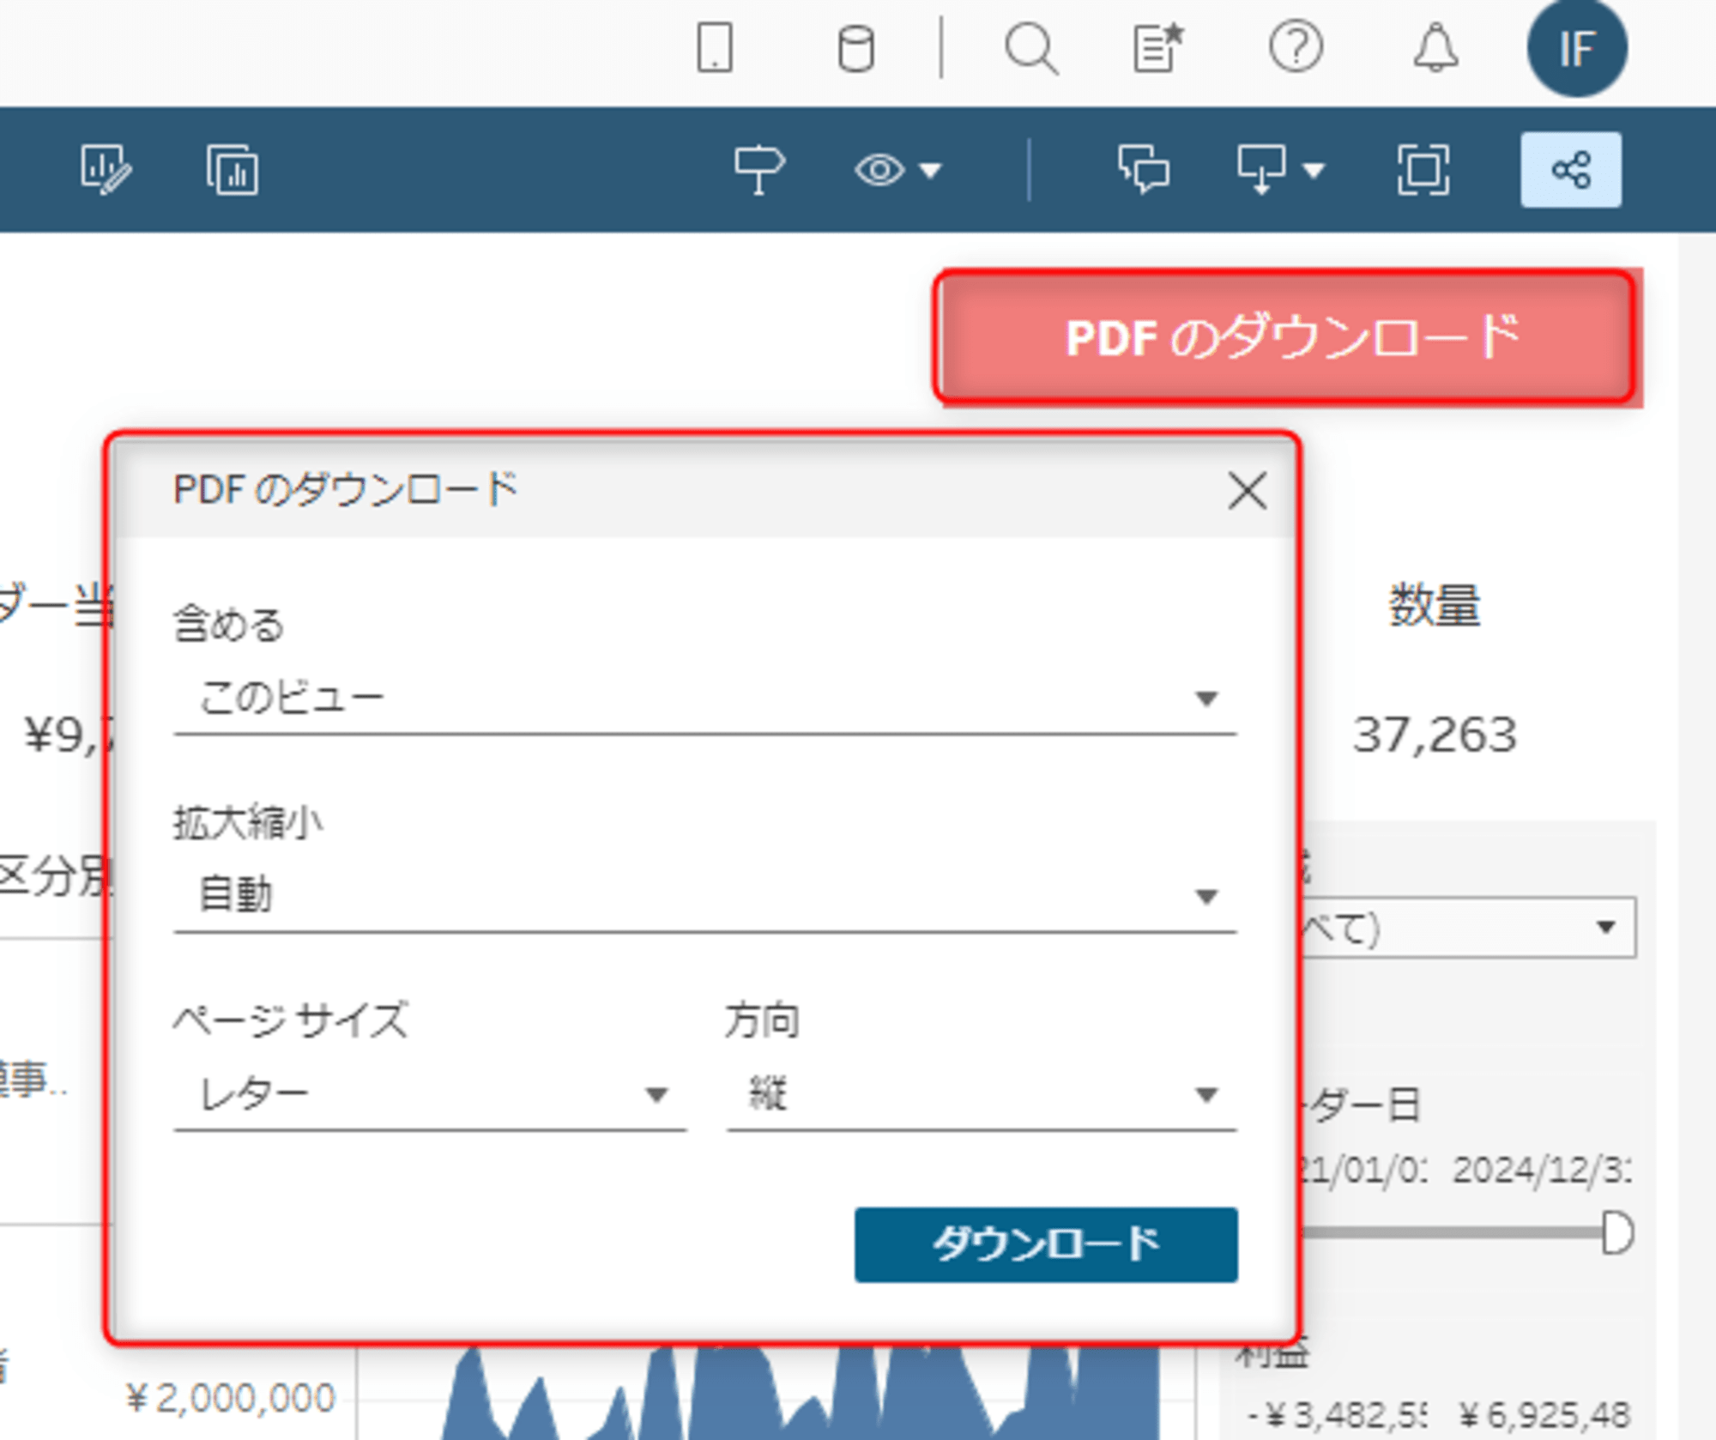Open the 含める dropdown showing このビュー

(704, 699)
